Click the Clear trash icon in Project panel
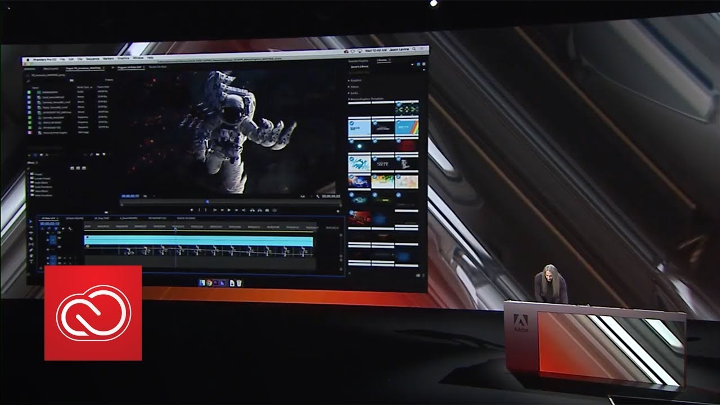The image size is (720, 405). (x=110, y=154)
